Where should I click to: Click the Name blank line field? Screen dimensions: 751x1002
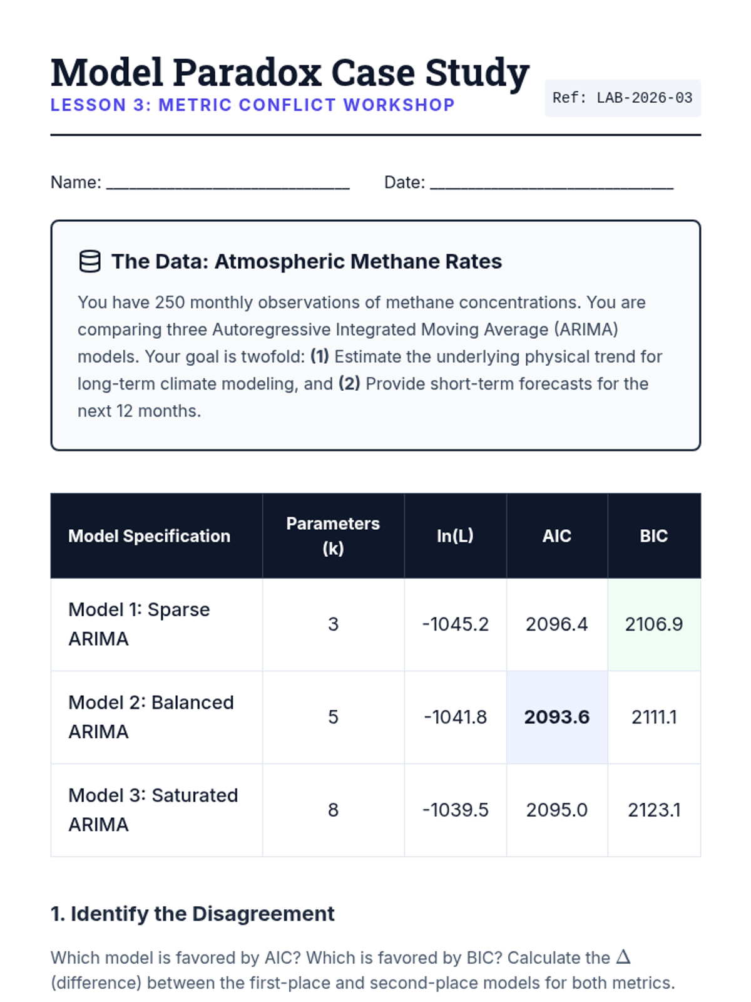228,183
